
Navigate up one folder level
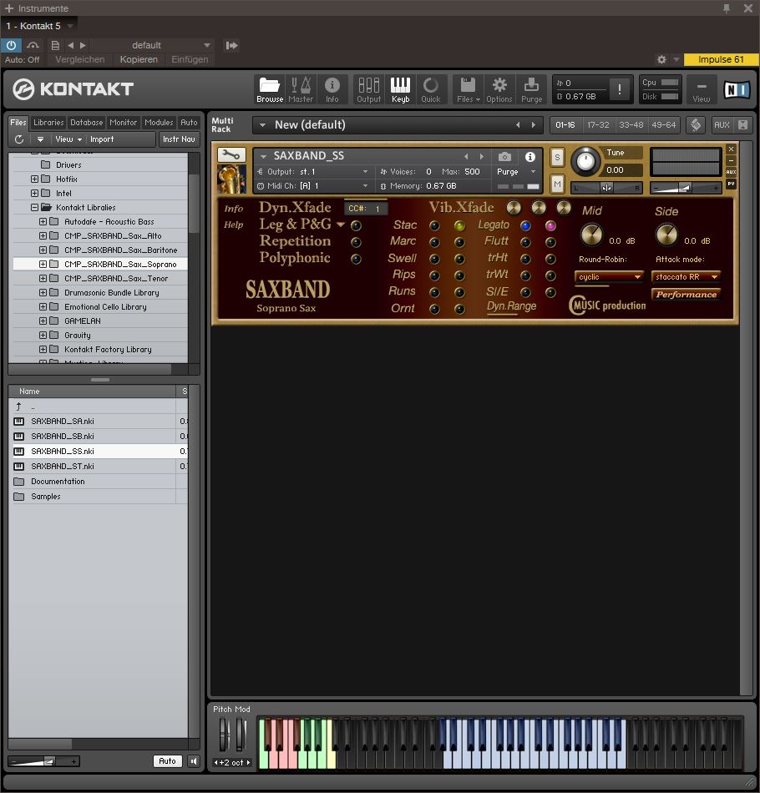click(x=18, y=407)
